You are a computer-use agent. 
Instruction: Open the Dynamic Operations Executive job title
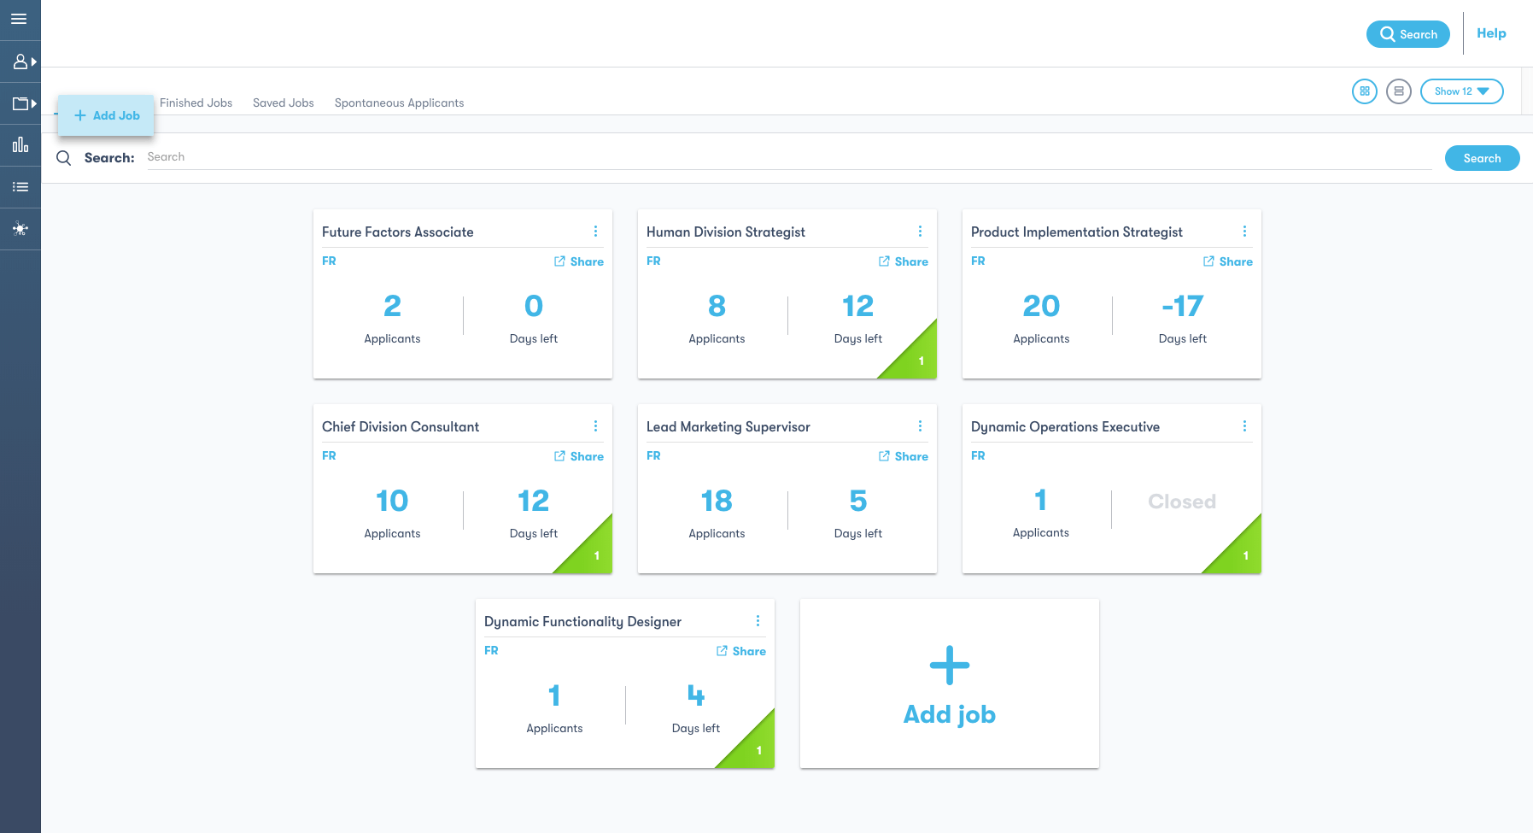pos(1065,426)
